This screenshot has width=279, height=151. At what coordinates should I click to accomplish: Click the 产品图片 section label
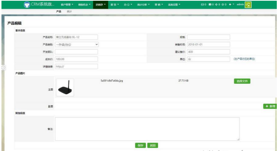(x=20, y=73)
